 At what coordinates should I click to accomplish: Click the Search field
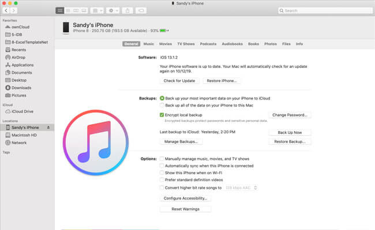tap(325, 10)
